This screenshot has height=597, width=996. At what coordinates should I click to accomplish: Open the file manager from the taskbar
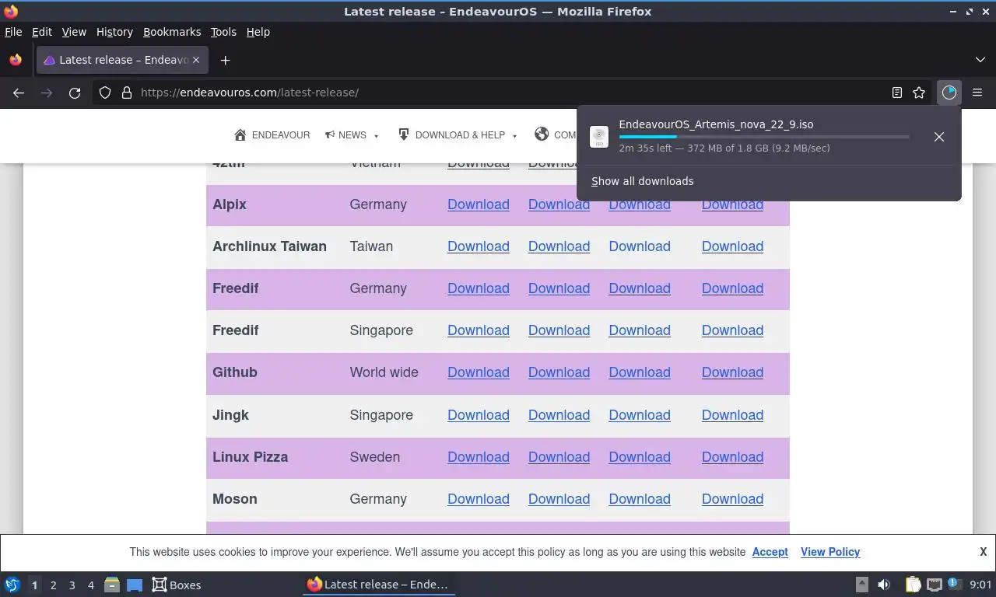[112, 585]
